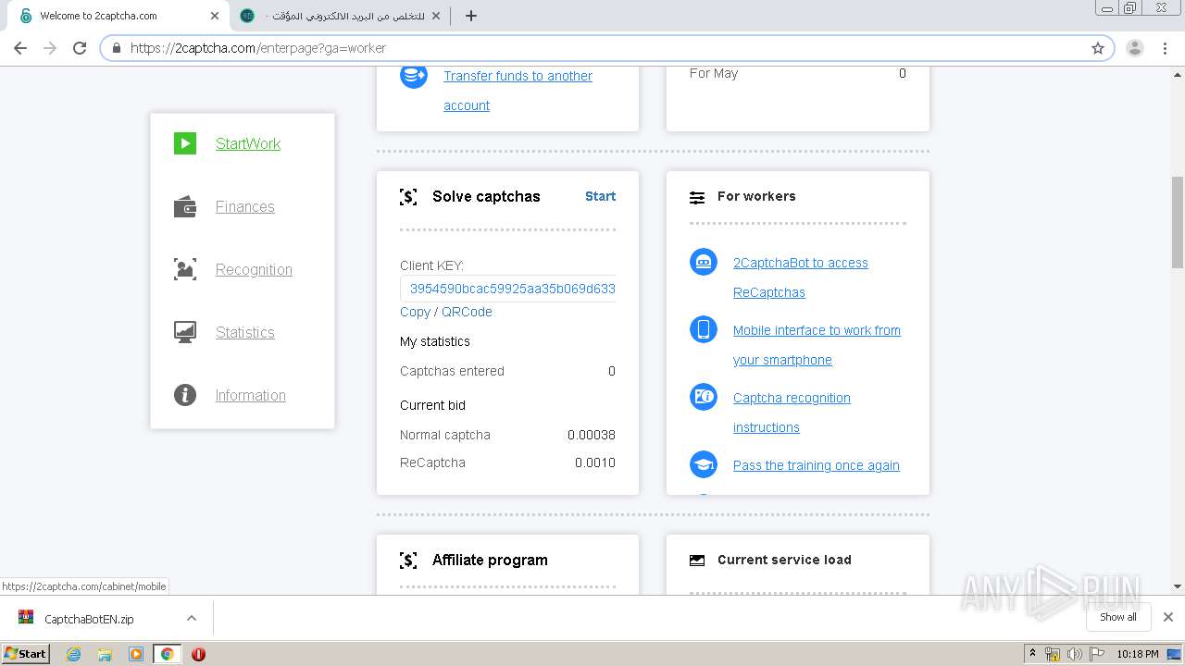Reload the current page

[x=80, y=48]
